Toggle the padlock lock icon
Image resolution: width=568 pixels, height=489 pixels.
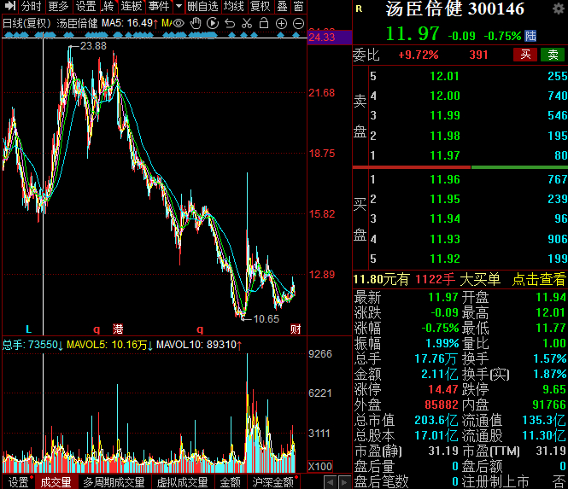click(x=264, y=23)
